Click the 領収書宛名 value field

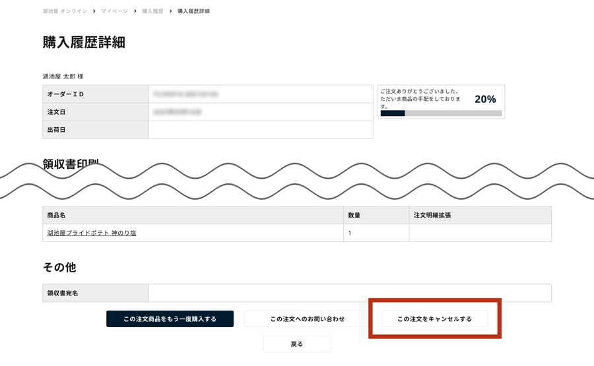coord(350,293)
